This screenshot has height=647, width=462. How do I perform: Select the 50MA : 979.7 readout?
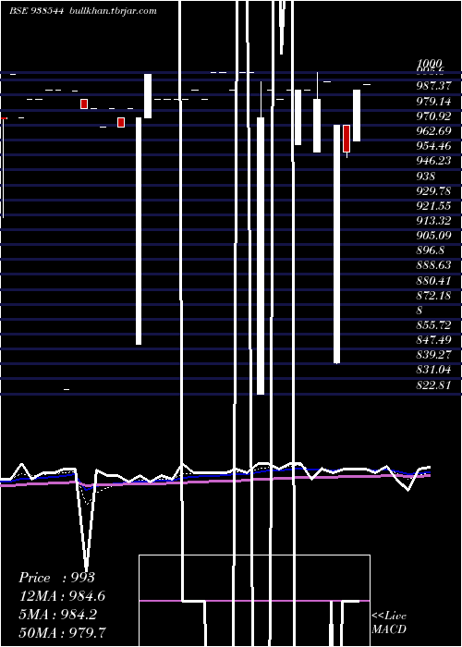[x=62, y=632]
